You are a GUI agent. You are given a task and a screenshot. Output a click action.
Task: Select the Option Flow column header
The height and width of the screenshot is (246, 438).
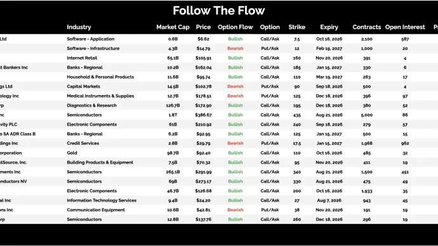point(236,27)
